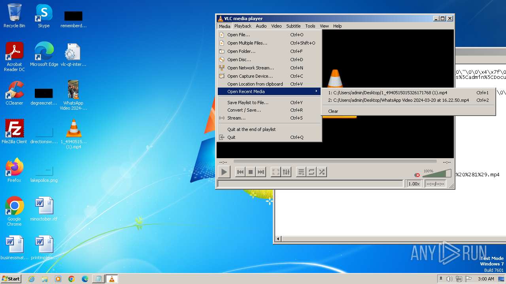The image size is (506, 284).
Task: Open the Video menu
Action: point(276,26)
